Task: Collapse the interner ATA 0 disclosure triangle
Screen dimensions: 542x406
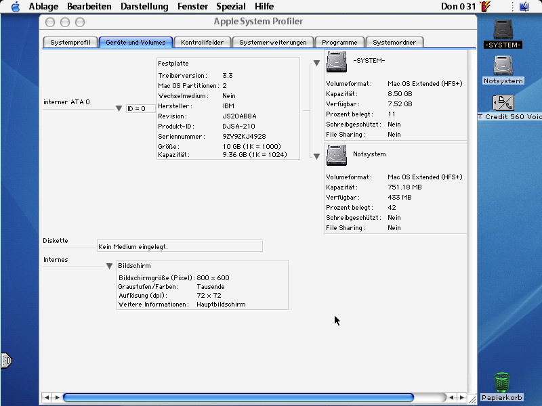Action: (x=119, y=108)
